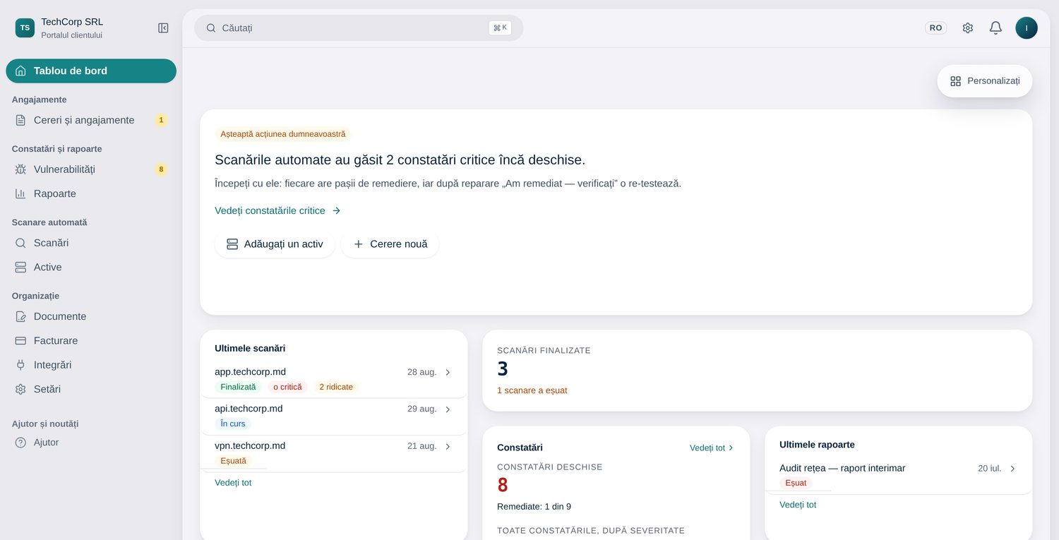The height and width of the screenshot is (540, 1059).
Task: Expand the api.techcorp.md scan row chevron
Action: 448,409
